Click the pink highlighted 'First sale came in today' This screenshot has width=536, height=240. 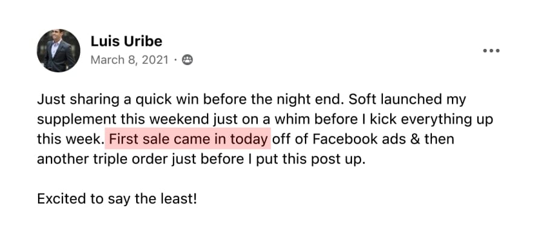[x=188, y=139]
